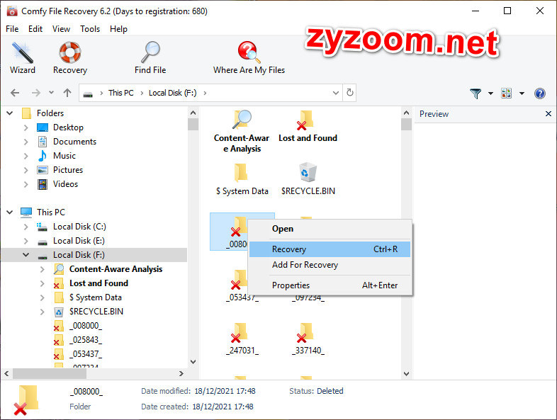Select _025843_ folder in tree
This screenshot has height=420, width=557.
86,340
